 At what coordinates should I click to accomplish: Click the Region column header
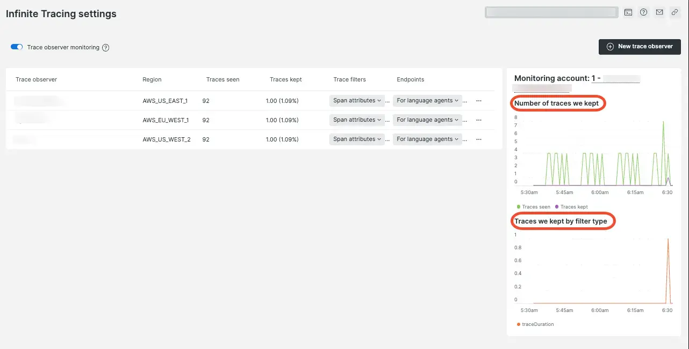click(x=152, y=79)
